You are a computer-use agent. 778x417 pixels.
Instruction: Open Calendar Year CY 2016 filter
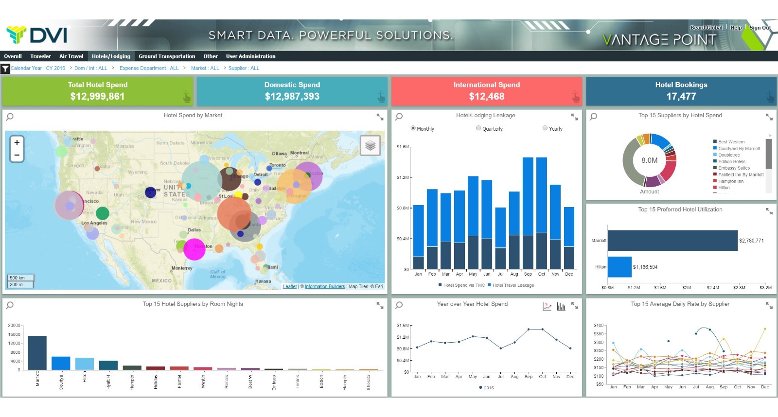(38, 69)
